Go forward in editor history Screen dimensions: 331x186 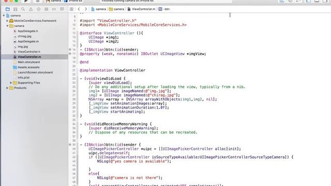tap(86, 9)
